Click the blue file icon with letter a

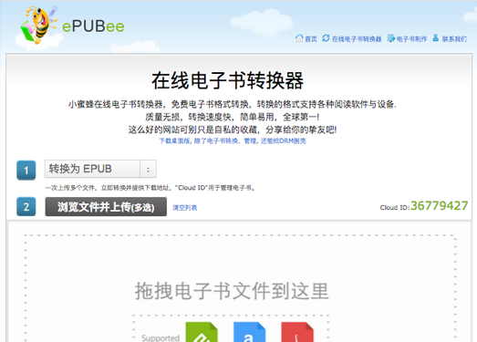(x=250, y=332)
